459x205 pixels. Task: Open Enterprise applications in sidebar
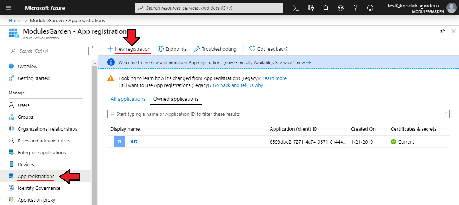click(41, 153)
